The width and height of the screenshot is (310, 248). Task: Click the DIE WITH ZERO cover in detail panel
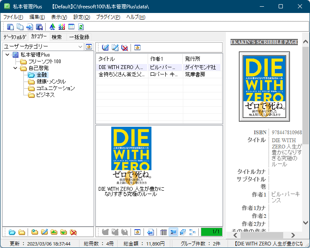pos(264,87)
